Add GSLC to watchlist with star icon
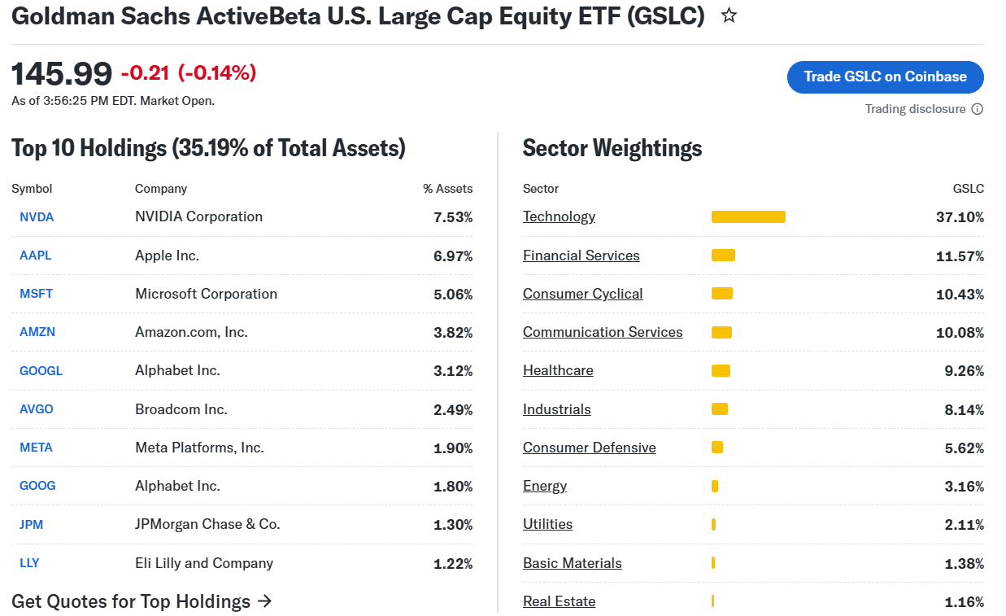The image size is (1006, 616). point(729,15)
